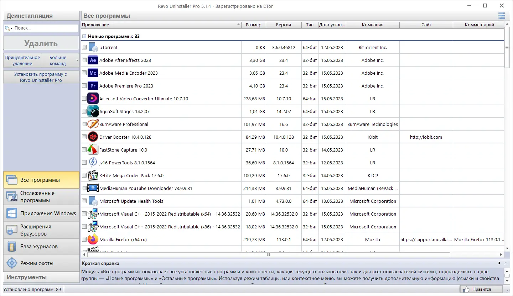Click the Удалить button
Screen dimensions: 513x296
pos(41,43)
